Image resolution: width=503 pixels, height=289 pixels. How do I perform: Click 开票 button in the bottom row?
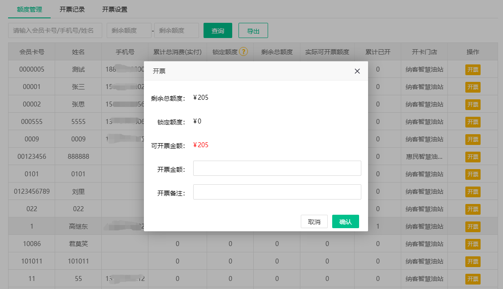point(473,279)
